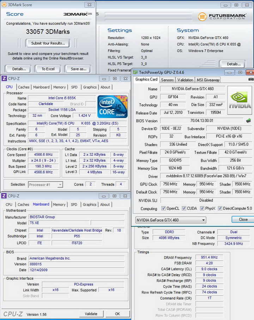The width and height of the screenshot is (254, 320).
Task: Click the 33057 3DMarks score text
Action: (x=48, y=32)
